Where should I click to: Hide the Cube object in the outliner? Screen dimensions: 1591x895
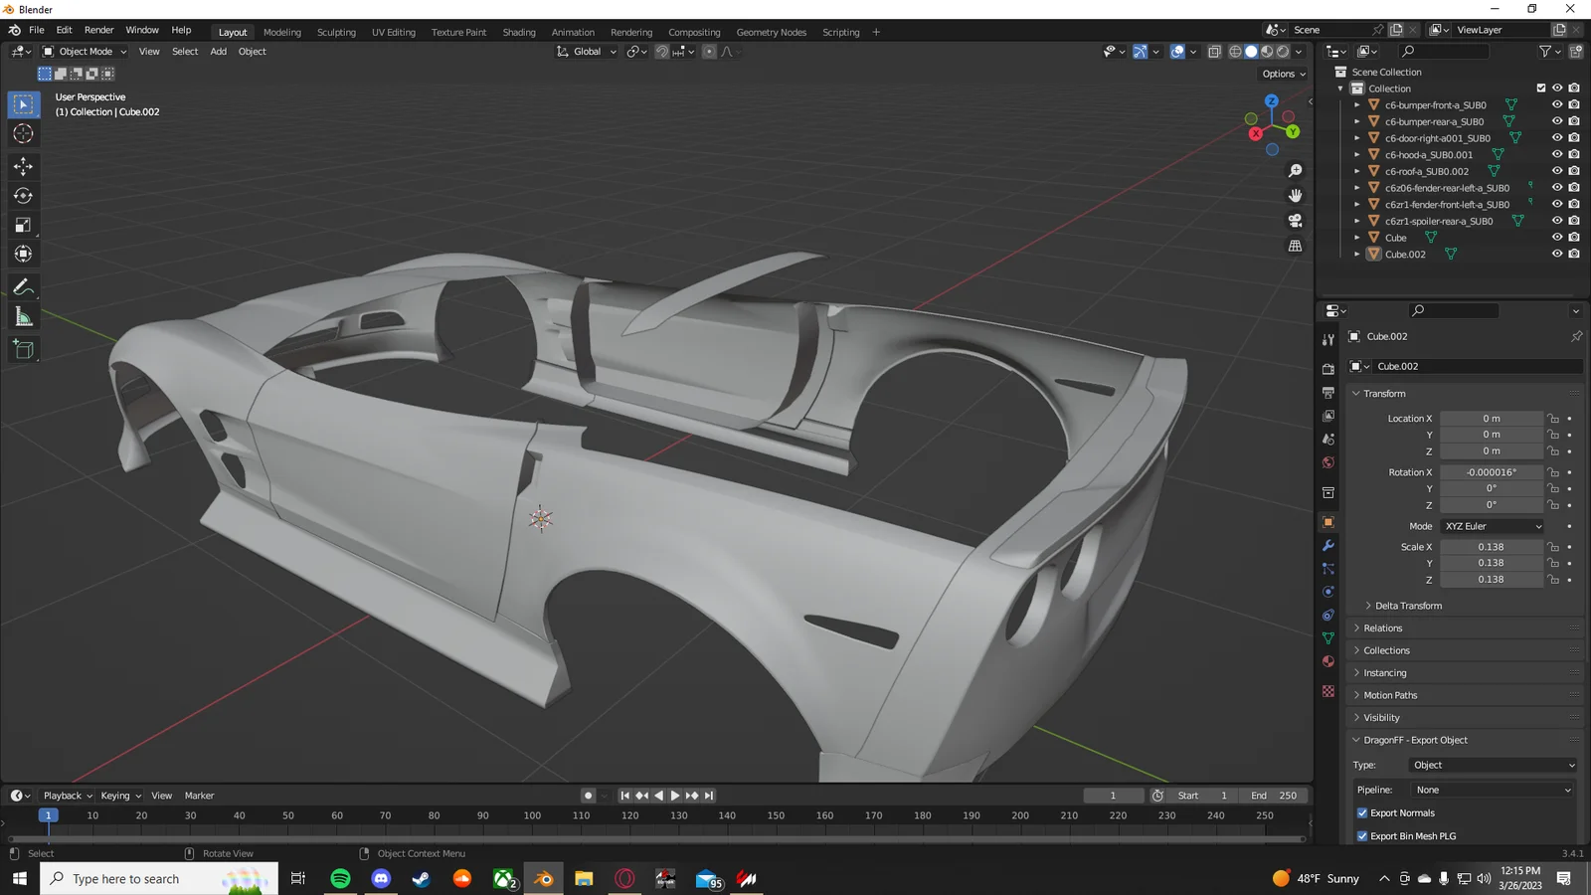pos(1556,237)
